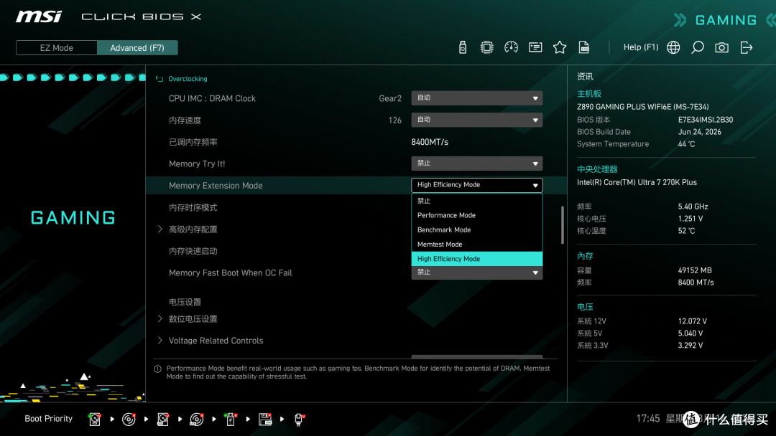Click the settings list vertical scrollbar
The image size is (776, 436).
(x=562, y=224)
